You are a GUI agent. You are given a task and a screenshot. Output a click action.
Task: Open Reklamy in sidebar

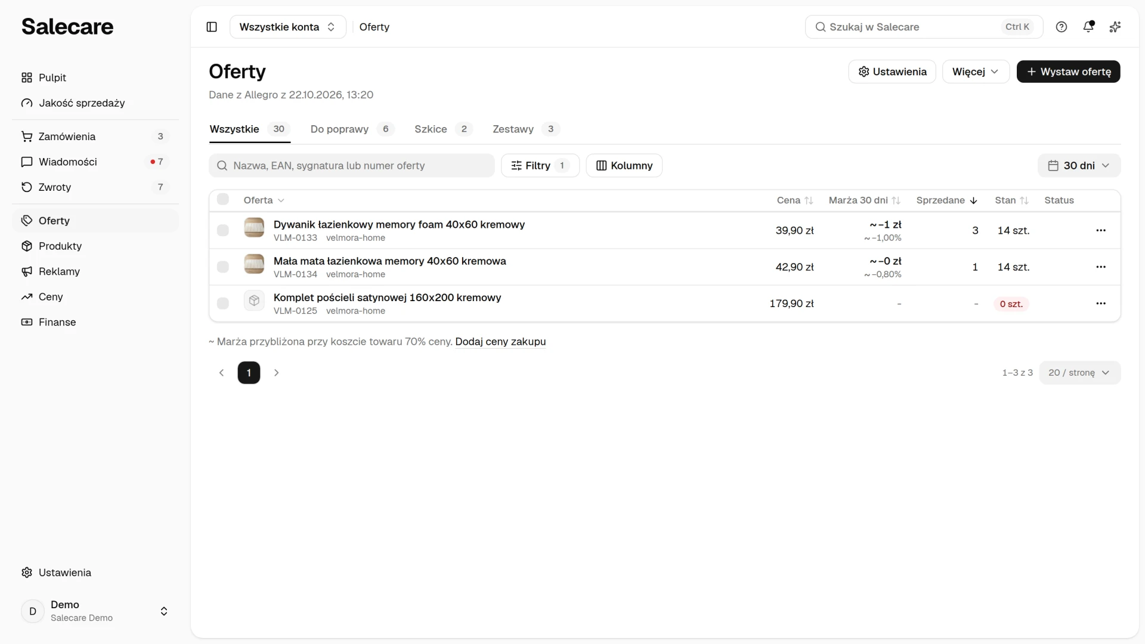click(95, 271)
